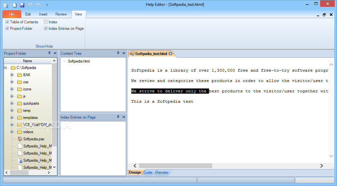Expand the icons folder node
Image resolution: width=337 pixels, height=186 pixels.
pos(12,89)
